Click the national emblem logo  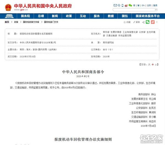click(9, 7)
